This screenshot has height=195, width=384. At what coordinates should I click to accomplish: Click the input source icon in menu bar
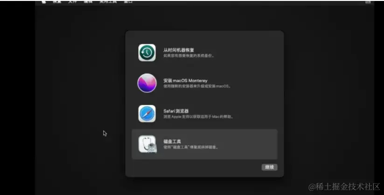368,2
